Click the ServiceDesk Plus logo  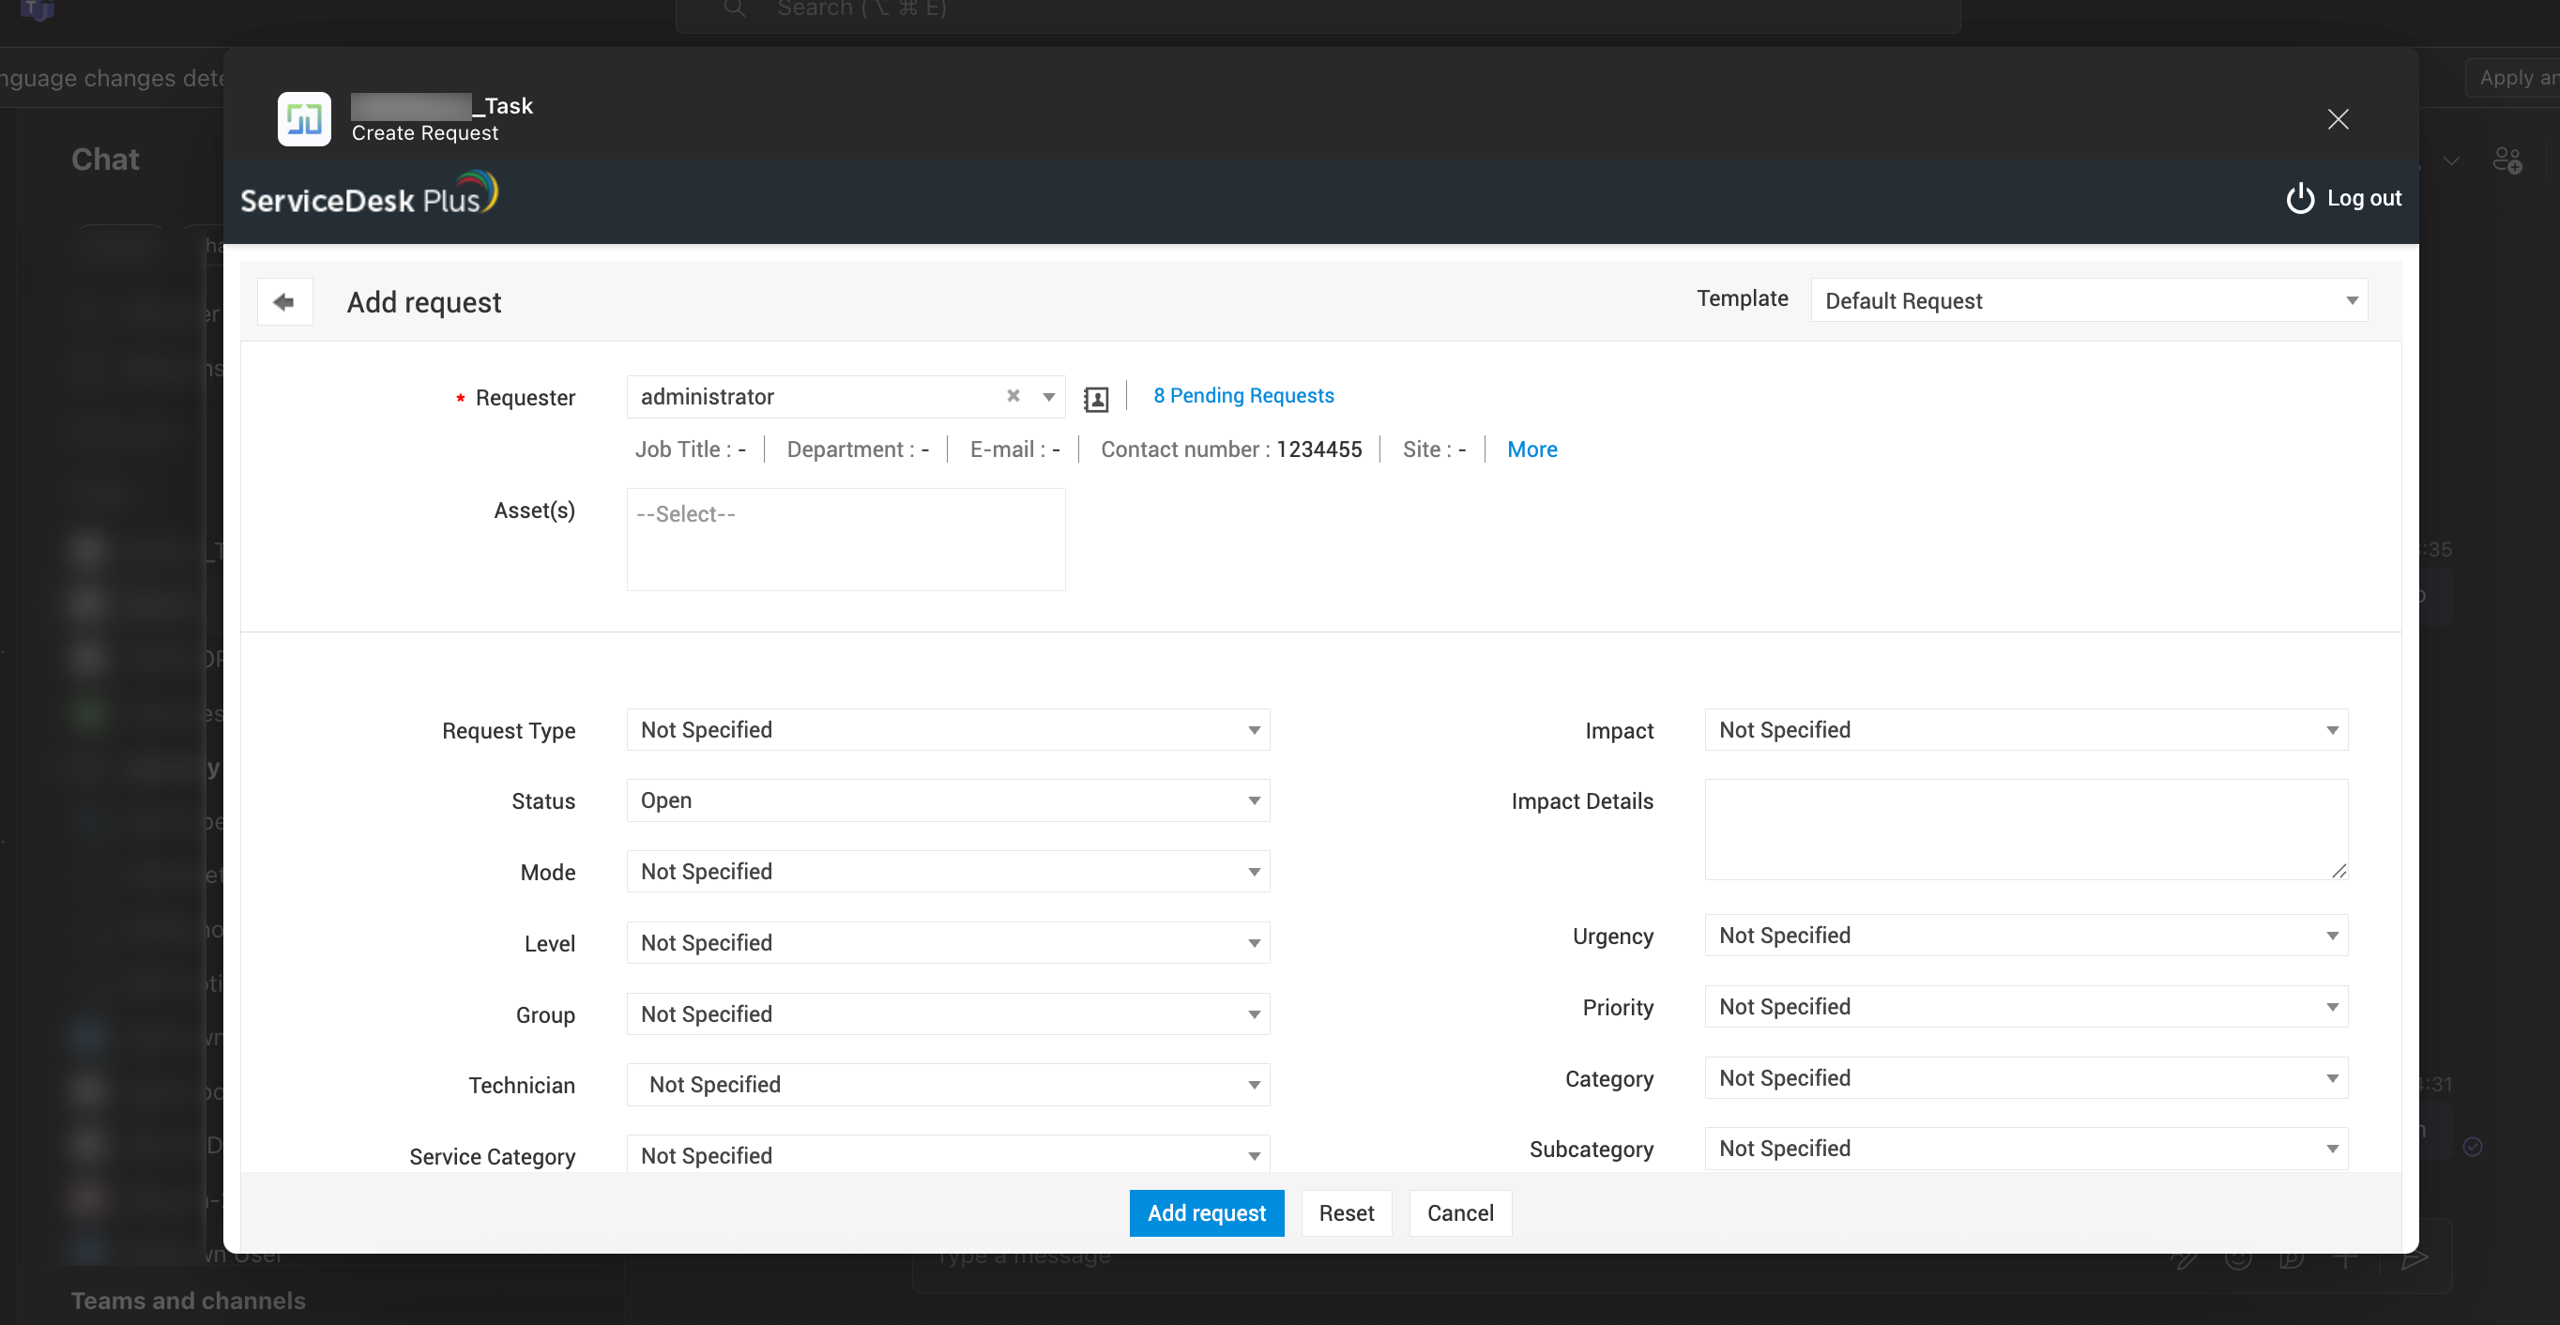[369, 196]
